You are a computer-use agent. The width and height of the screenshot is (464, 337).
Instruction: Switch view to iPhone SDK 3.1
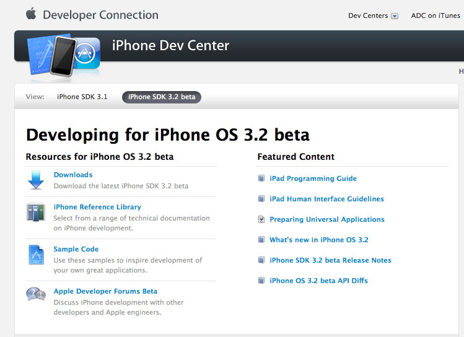coord(82,97)
